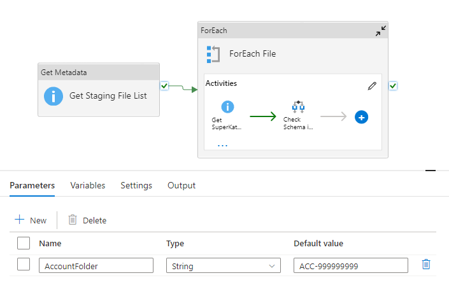Toggle the select-all header checkbox
Image resolution: width=449 pixels, height=287 pixels.
point(24,242)
